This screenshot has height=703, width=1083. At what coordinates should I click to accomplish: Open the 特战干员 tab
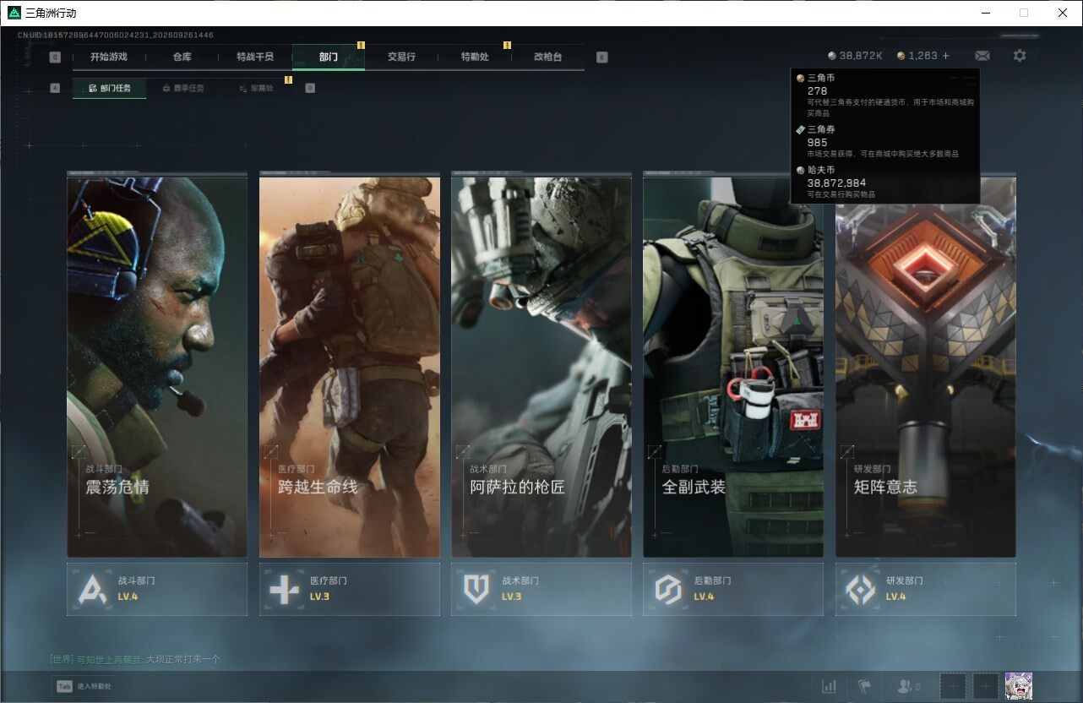point(255,57)
